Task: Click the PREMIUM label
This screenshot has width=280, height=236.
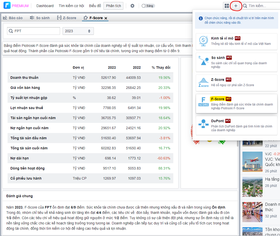Action: (x=20, y=6)
